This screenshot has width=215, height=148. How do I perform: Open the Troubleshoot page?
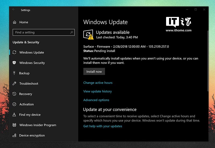[x=29, y=84]
